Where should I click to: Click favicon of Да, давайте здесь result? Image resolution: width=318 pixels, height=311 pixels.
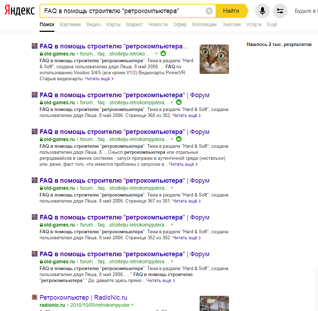click(35, 254)
